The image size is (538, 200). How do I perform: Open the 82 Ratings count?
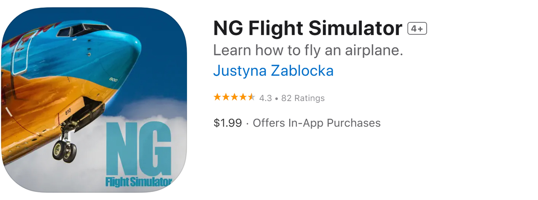click(x=303, y=98)
